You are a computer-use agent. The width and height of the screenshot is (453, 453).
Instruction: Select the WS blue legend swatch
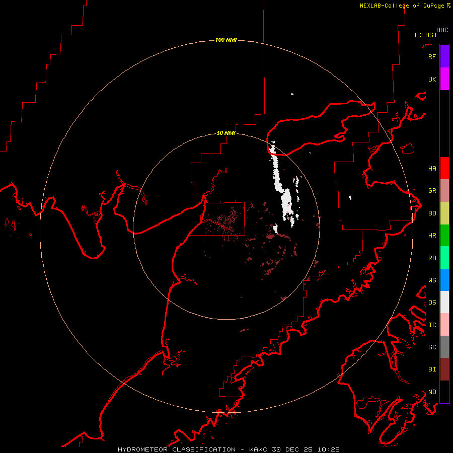(x=444, y=280)
